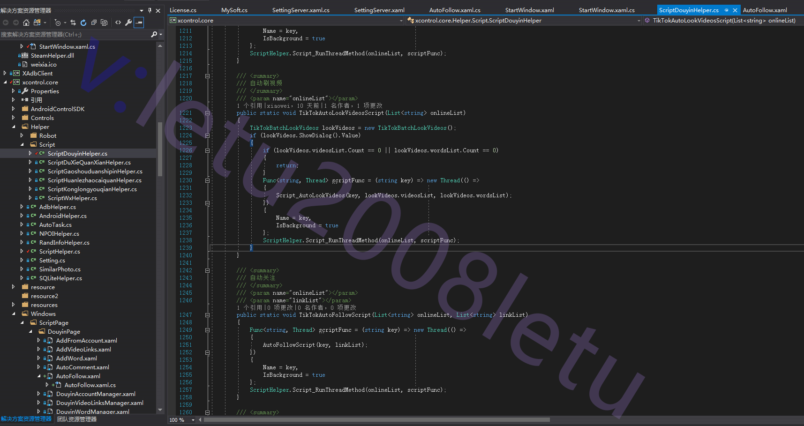Open the xcontrol.core project dropdown

(401, 21)
